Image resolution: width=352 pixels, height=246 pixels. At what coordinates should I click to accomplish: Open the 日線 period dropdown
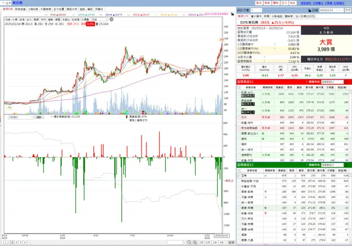click(x=100, y=19)
